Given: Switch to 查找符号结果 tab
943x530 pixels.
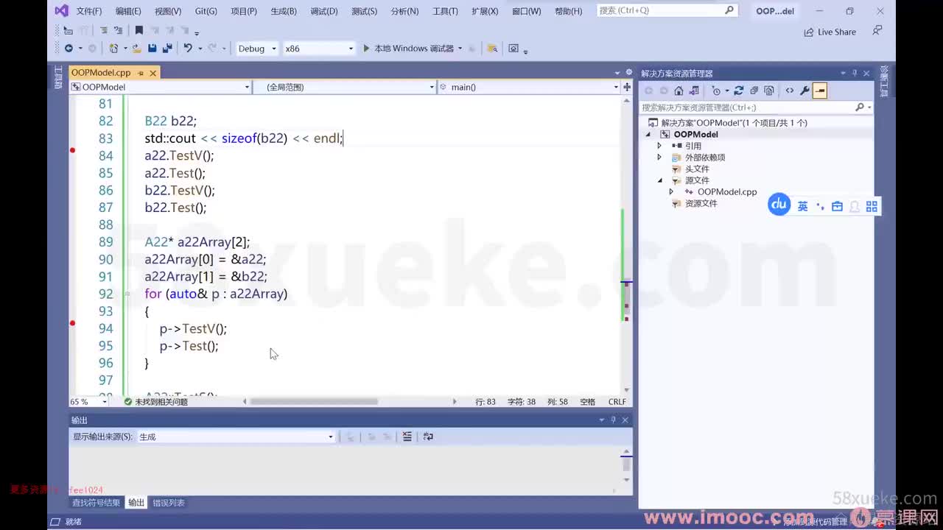Looking at the screenshot, I should tap(96, 503).
